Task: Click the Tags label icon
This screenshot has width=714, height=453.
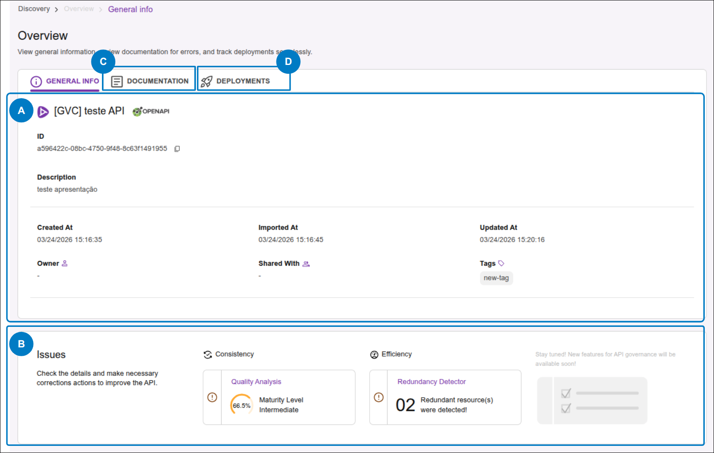Action: coord(501,264)
